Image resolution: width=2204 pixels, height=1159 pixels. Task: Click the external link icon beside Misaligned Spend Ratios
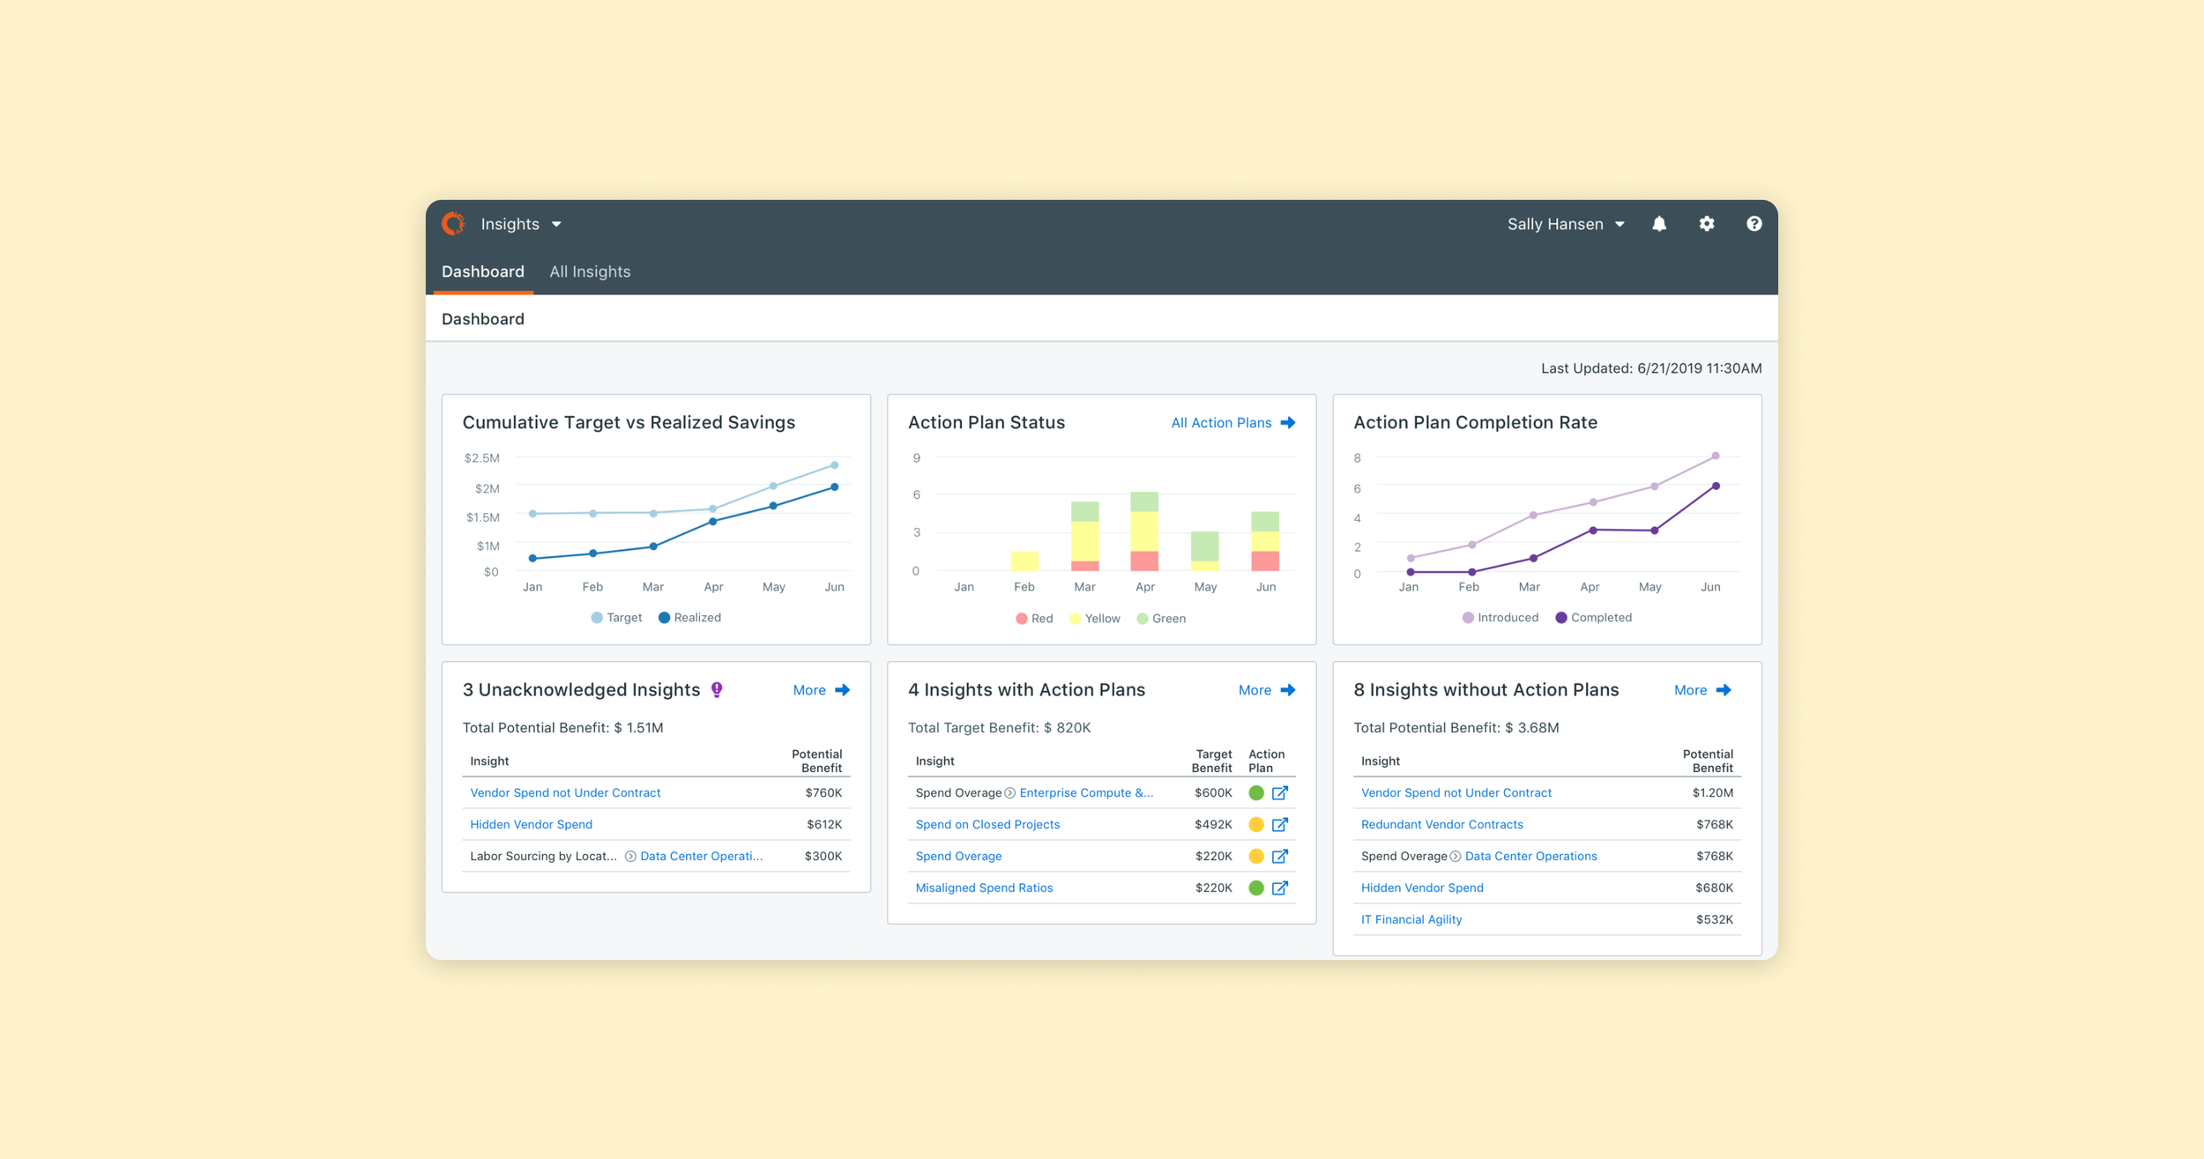[1280, 888]
